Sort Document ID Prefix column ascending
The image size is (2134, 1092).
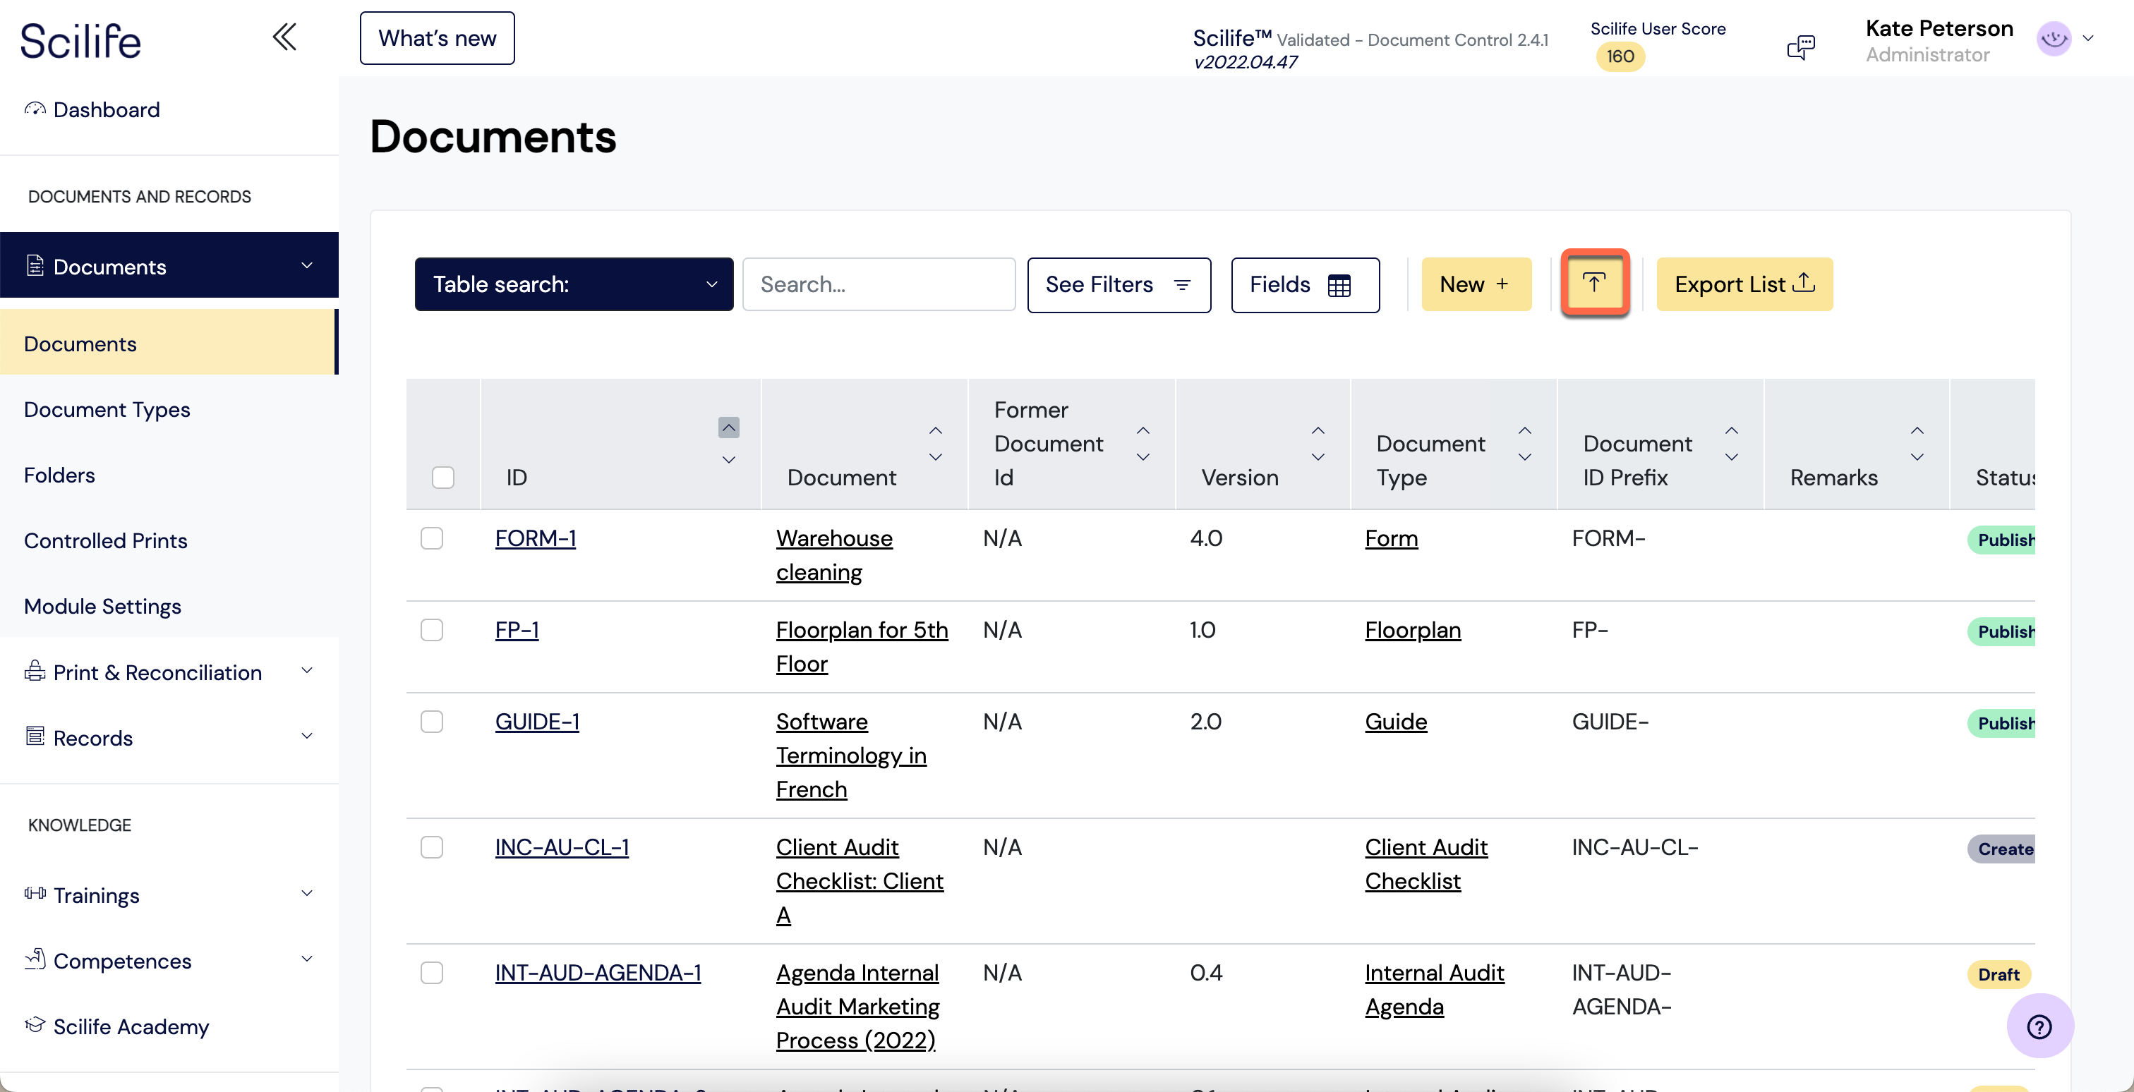click(1731, 430)
